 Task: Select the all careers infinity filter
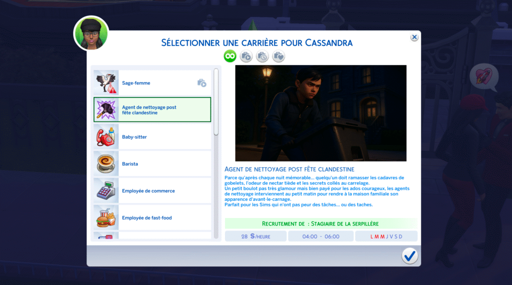click(x=230, y=56)
